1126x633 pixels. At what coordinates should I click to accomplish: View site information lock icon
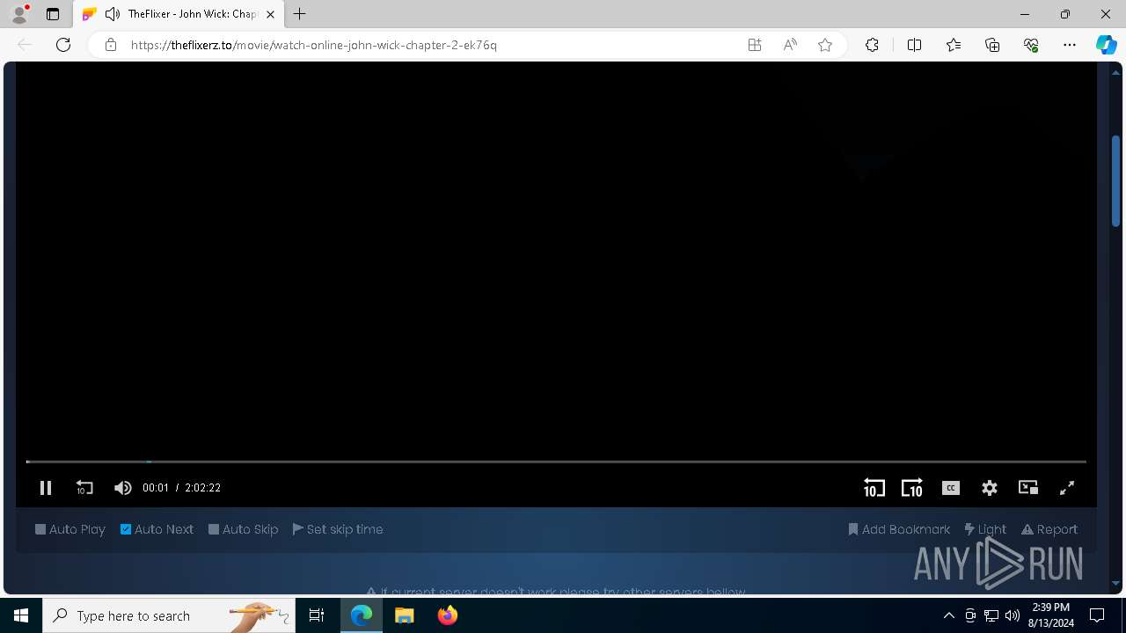point(111,45)
